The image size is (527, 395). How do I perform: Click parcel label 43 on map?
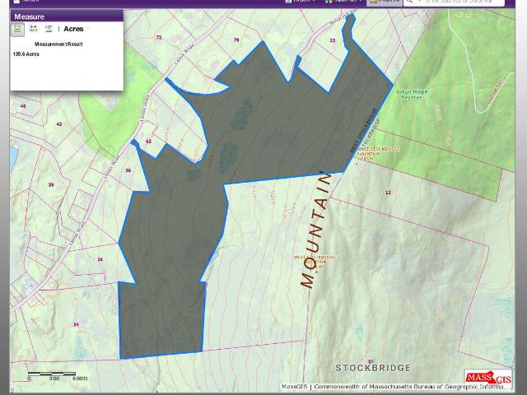59,124
